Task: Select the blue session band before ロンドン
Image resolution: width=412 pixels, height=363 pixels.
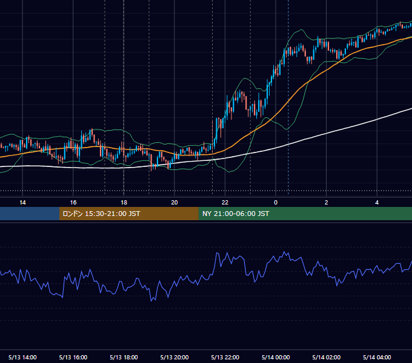Action: [x=30, y=214]
